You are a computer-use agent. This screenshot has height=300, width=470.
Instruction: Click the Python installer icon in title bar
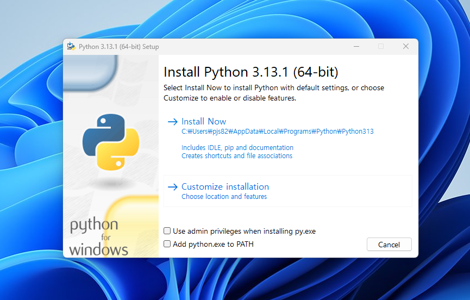click(71, 46)
